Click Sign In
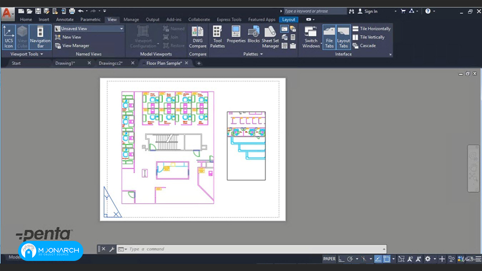Image resolution: width=482 pixels, height=271 pixels. [368, 12]
